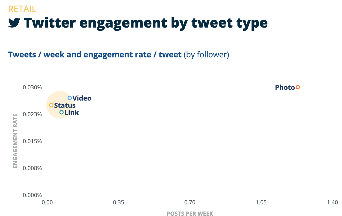
Task: Select the Link data label
Action: [x=72, y=113]
